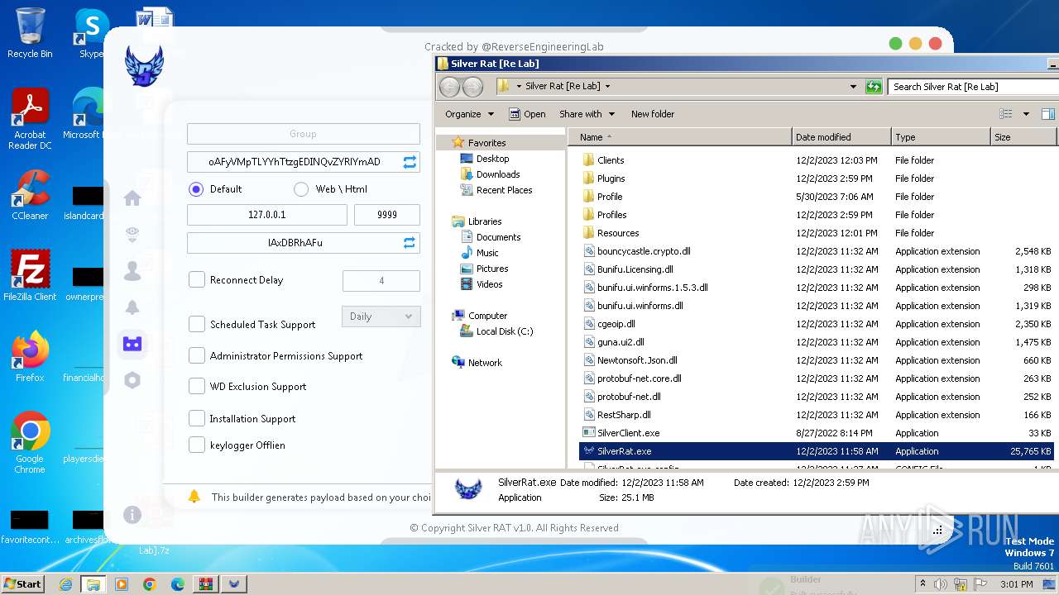Select the builder robot icon in Silver RAT sidebar
The image size is (1059, 595).
coord(132,344)
